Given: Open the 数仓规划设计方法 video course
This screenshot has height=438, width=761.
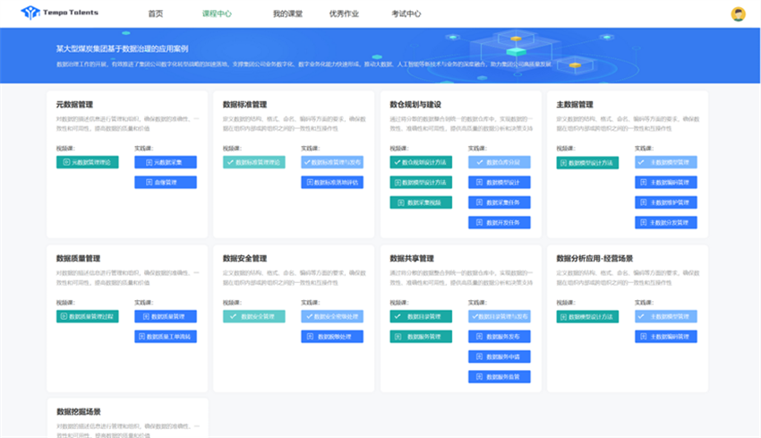Looking at the screenshot, I should [421, 162].
